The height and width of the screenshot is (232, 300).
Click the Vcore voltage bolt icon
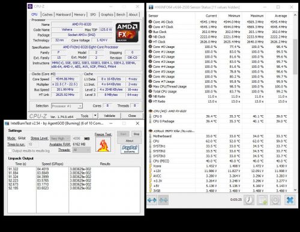151,166
